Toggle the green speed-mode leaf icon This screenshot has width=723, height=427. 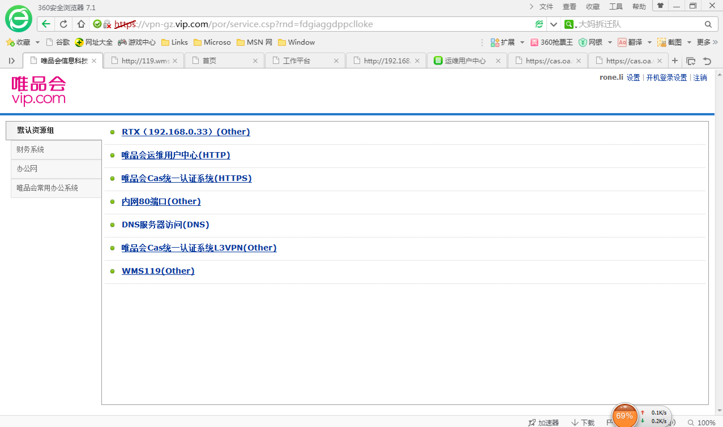tap(539, 24)
